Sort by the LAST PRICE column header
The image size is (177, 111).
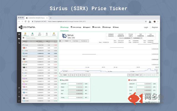pyautogui.click(x=39, y=41)
